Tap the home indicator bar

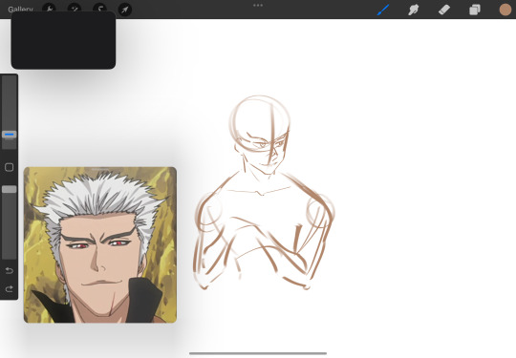(x=258, y=353)
